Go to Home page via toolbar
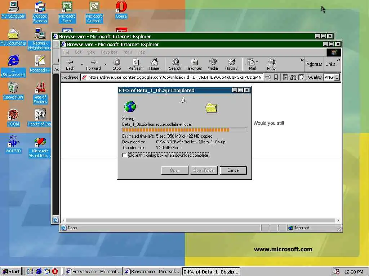The image size is (369, 276). click(x=154, y=65)
